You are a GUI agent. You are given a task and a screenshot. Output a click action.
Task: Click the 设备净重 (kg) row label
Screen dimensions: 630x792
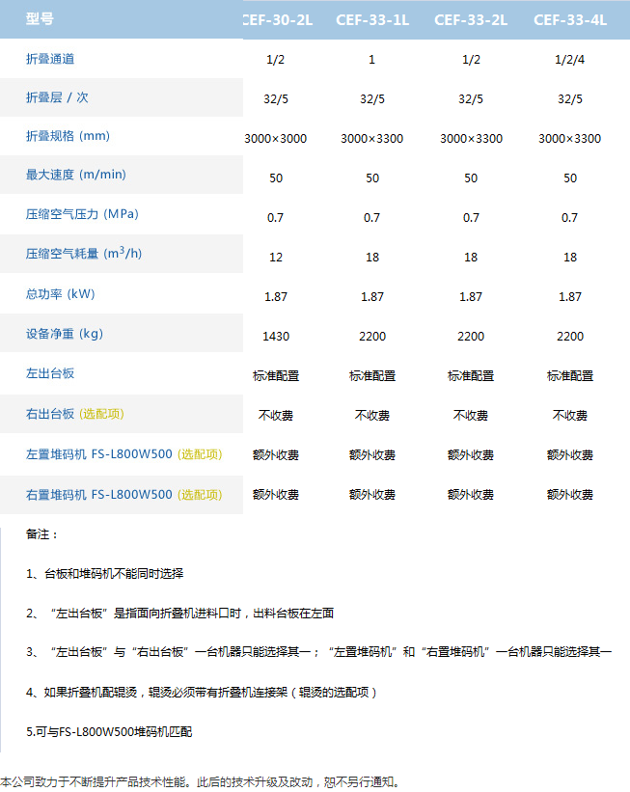(x=65, y=334)
